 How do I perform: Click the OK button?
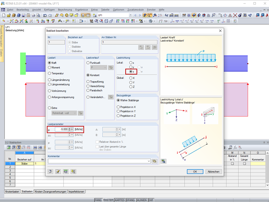click(x=195, y=172)
